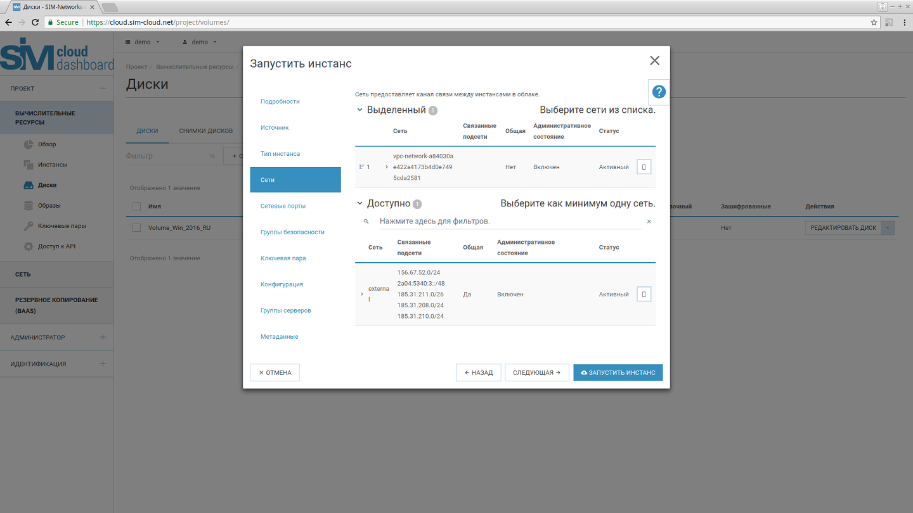913x513 pixels.
Task: Collapse the Доступно section
Action: click(360, 204)
